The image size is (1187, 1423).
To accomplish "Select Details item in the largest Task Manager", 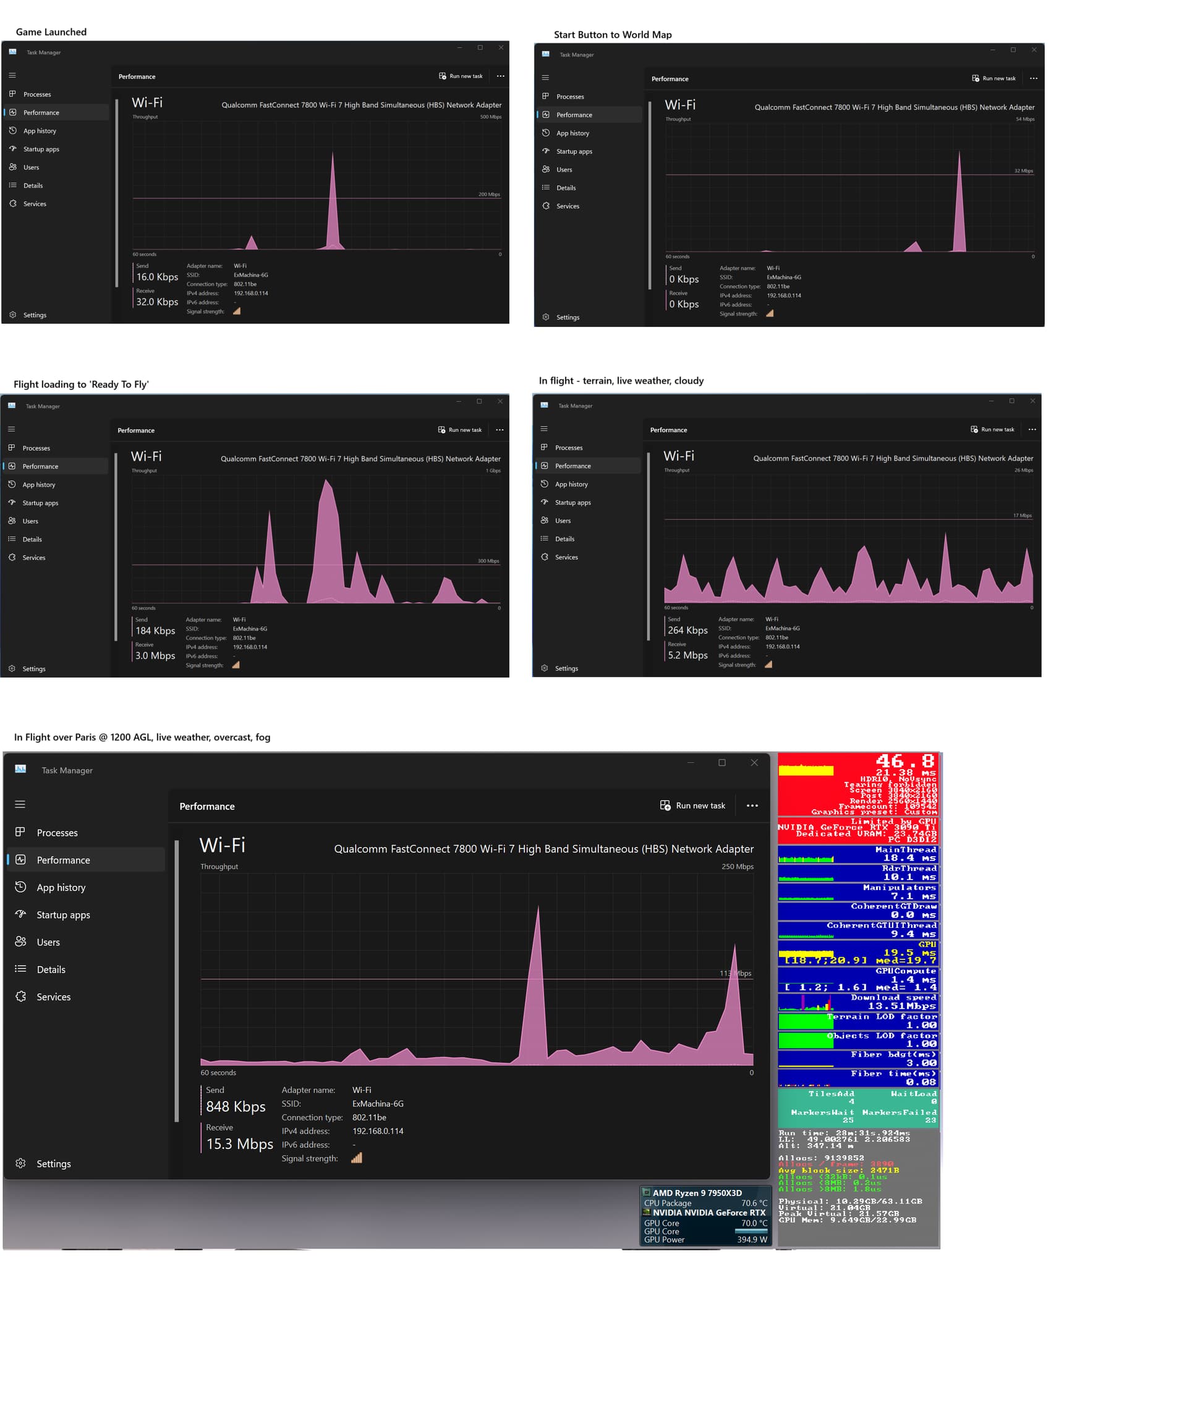I will 51,970.
